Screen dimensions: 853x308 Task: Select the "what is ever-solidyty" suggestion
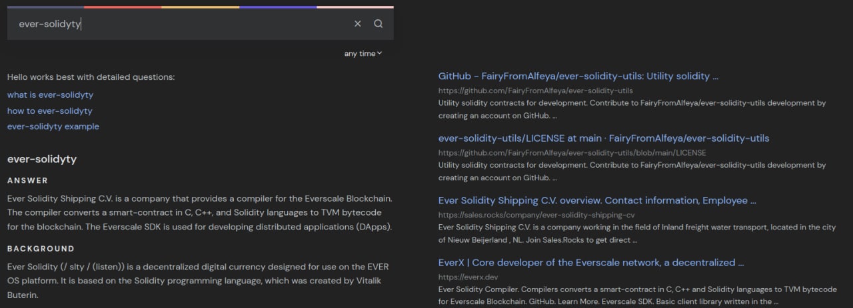(50, 95)
